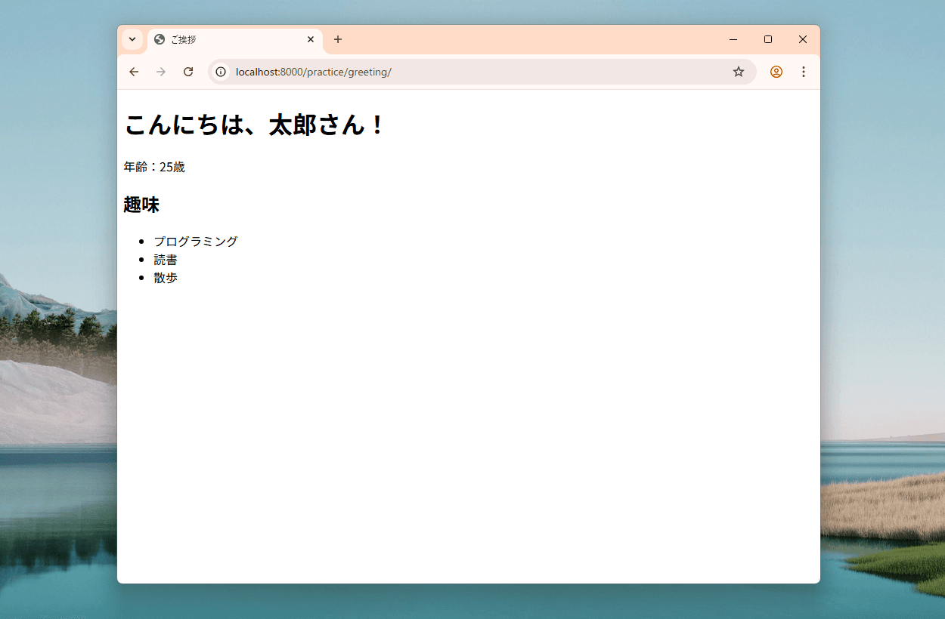This screenshot has width=945, height=619.
Task: Click the back navigation arrow
Action: tap(134, 72)
